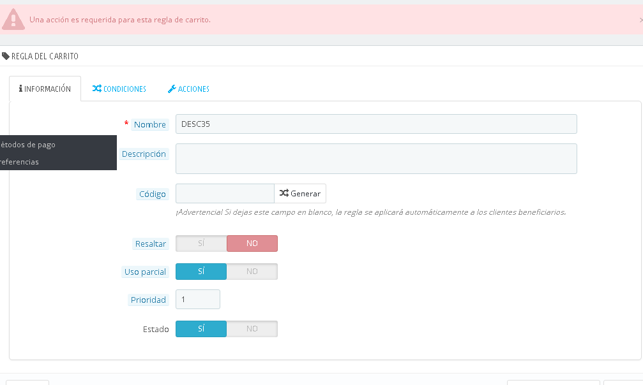Click the empty Código input field
The width and height of the screenshot is (643, 385).
(225, 193)
